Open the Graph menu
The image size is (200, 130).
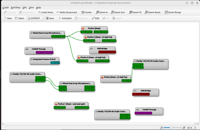pos(6,8)
